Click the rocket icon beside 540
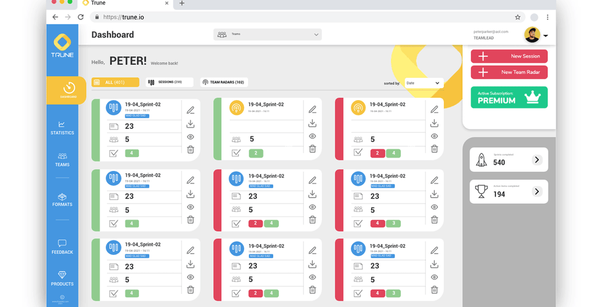The image size is (615, 307). coord(481,159)
